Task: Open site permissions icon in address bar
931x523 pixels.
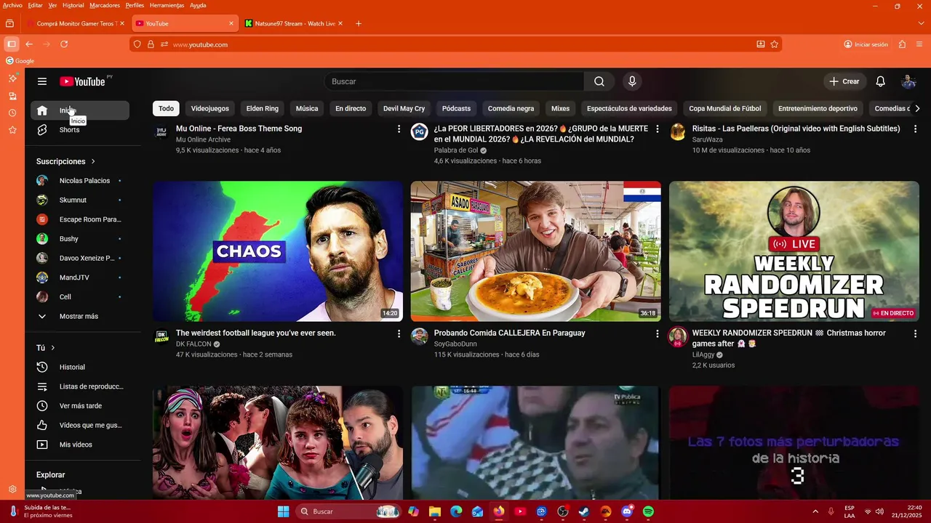Action: 164,44
